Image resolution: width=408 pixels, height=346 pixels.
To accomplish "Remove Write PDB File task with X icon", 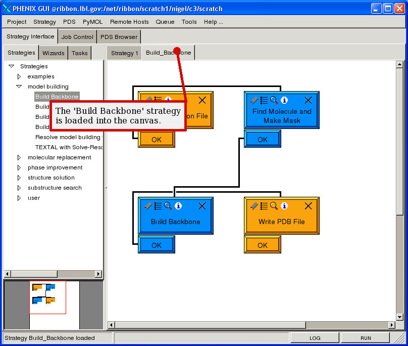I will [x=308, y=206].
